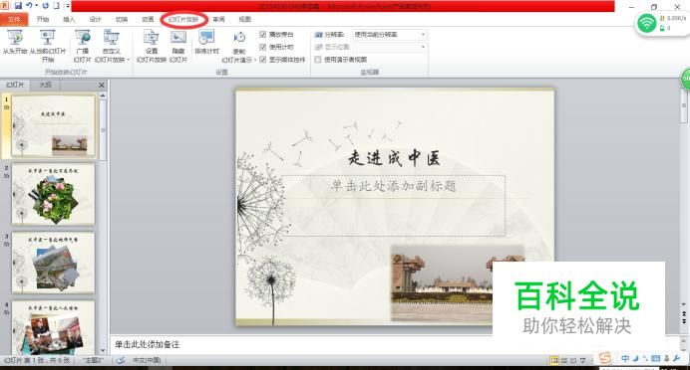Screen dimensions: 690x370
Task: Select slide 2 thumbnail with flower photo
Action: pyautogui.click(x=53, y=194)
